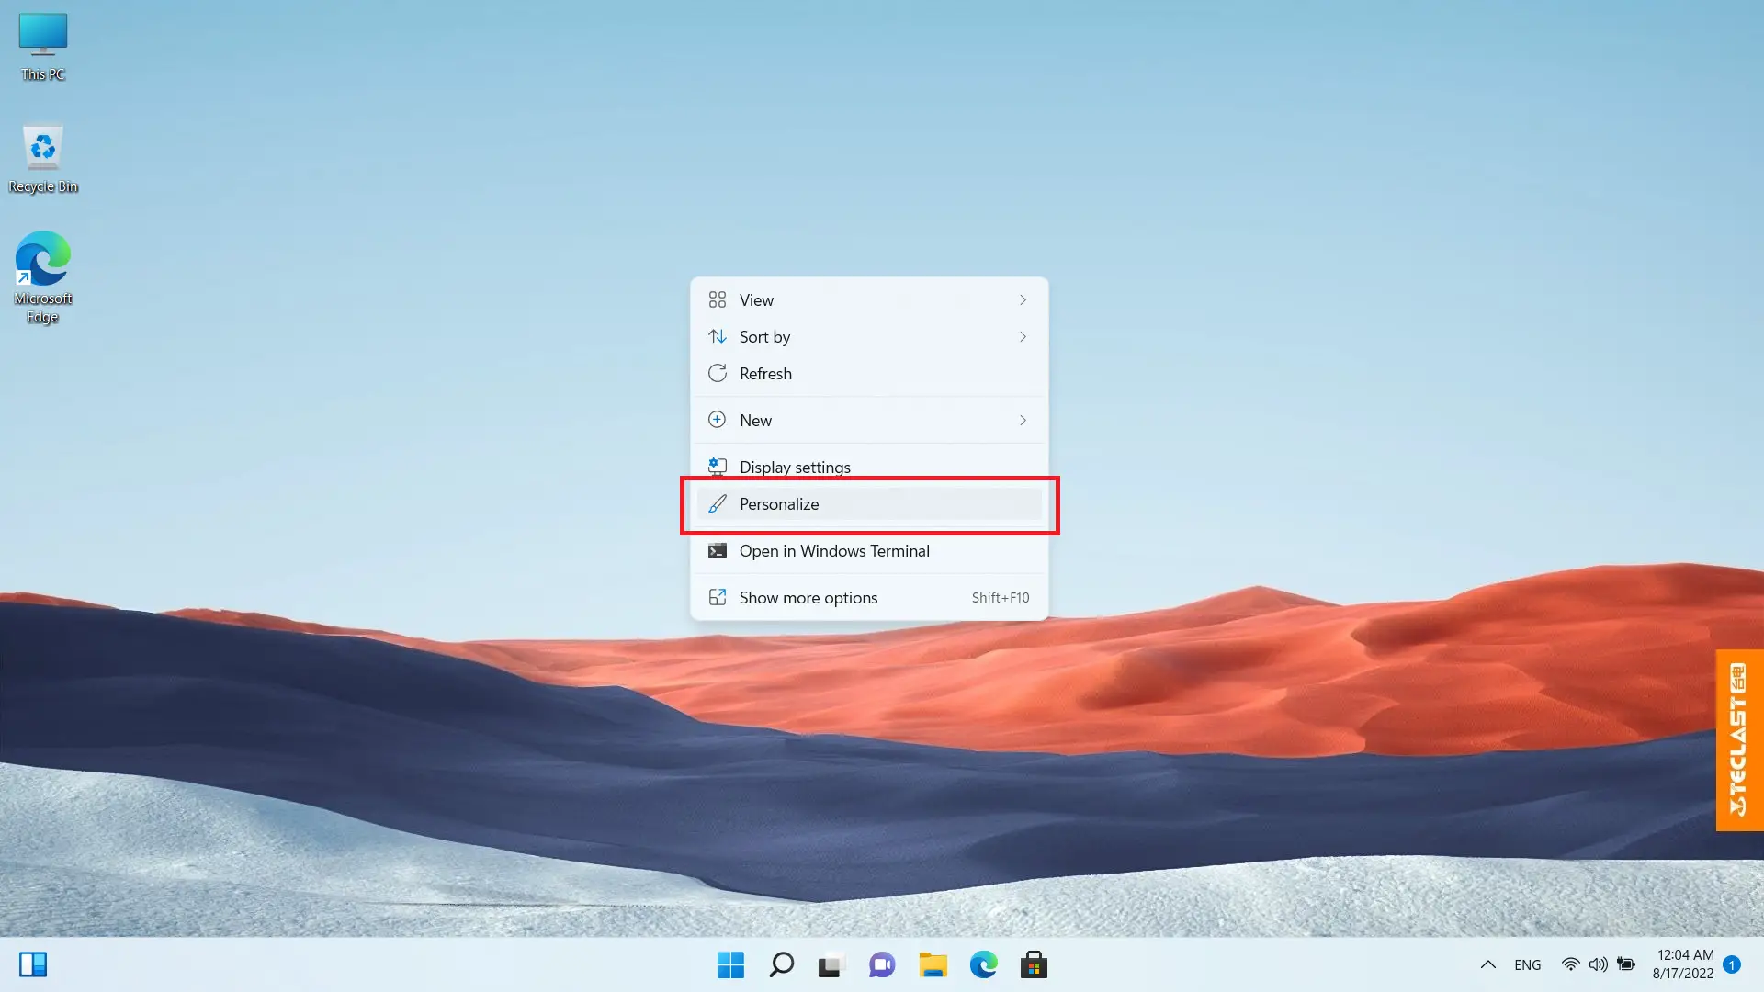The width and height of the screenshot is (1764, 992).
Task: Open the clock and calendar flyout
Action: click(x=1684, y=964)
